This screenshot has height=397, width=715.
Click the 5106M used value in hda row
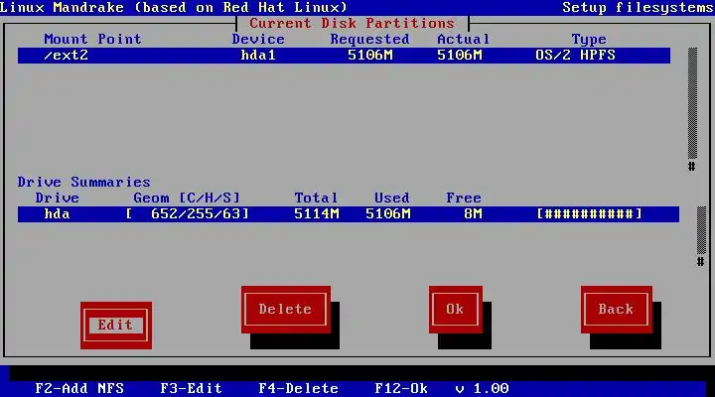pyautogui.click(x=388, y=214)
